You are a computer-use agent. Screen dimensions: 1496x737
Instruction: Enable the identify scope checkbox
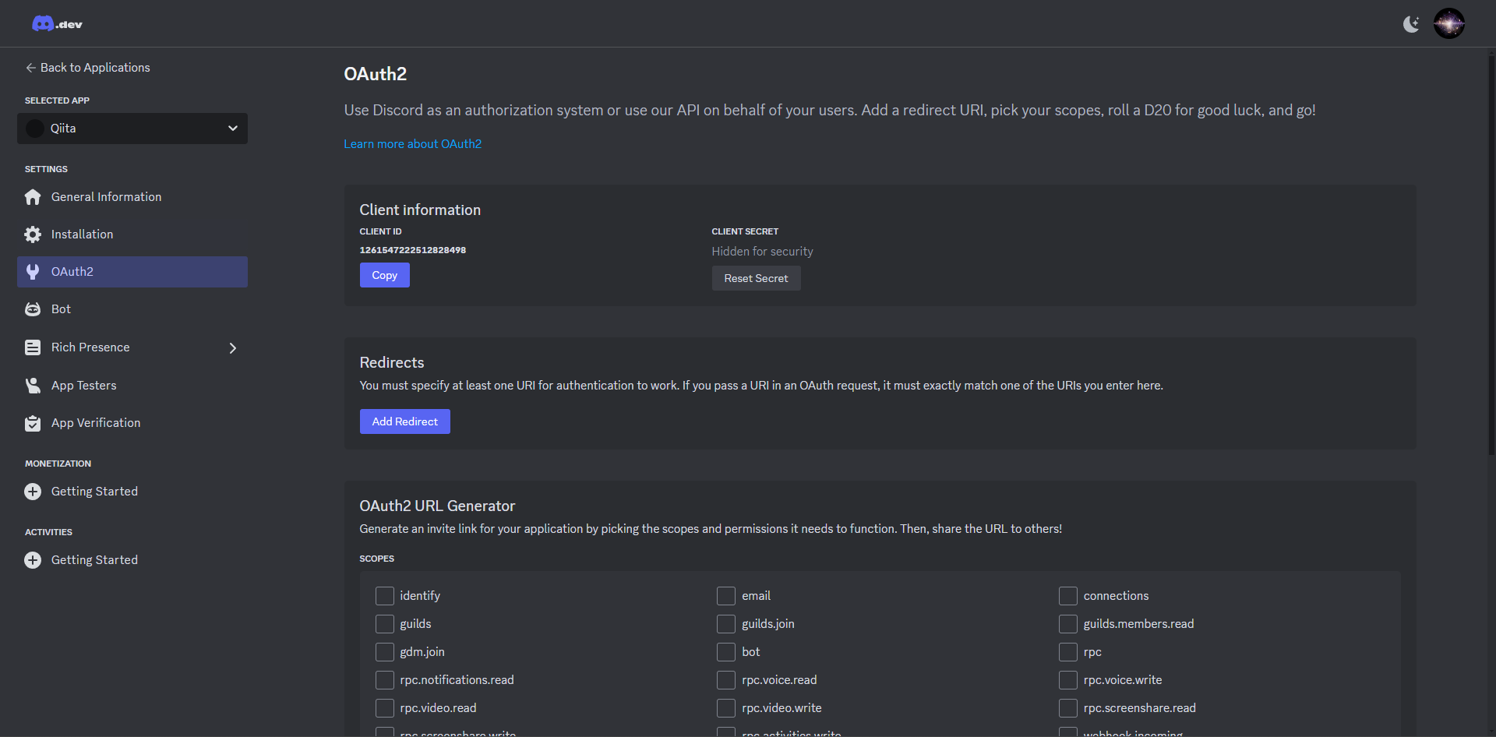point(385,596)
